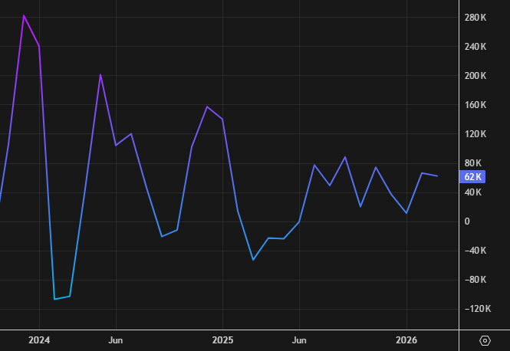This screenshot has width=510, height=351.
Task: Click the 120K price axis label
Action: tap(475, 134)
